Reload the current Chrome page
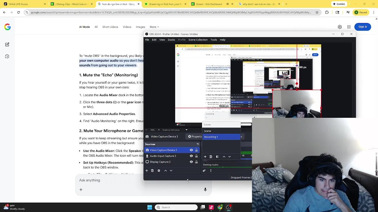378x212 pixels. pos(18,12)
